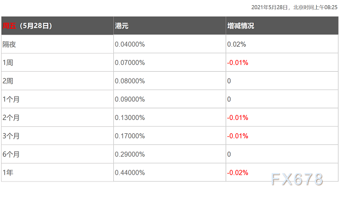Click the 0.02% overnight change value

[237, 45]
